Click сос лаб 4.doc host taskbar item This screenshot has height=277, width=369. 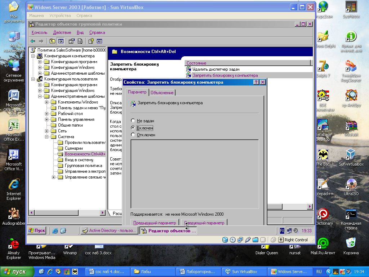coord(107,272)
